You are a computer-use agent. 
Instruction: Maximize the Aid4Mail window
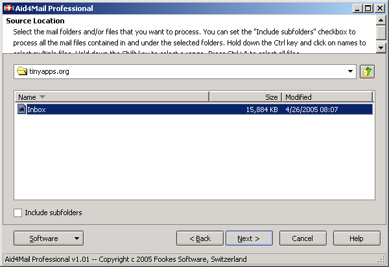368,8
